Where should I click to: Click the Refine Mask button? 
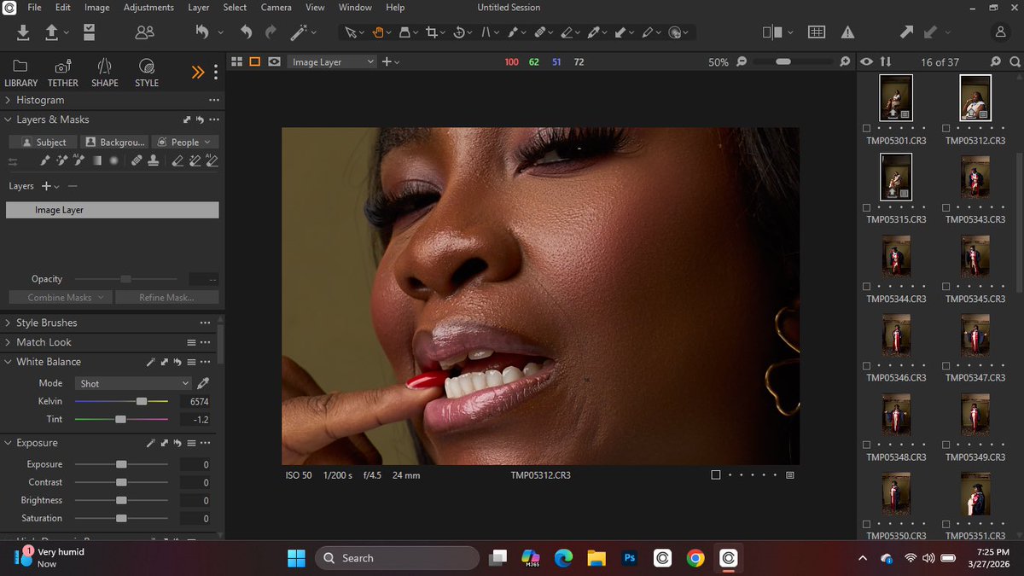click(166, 298)
